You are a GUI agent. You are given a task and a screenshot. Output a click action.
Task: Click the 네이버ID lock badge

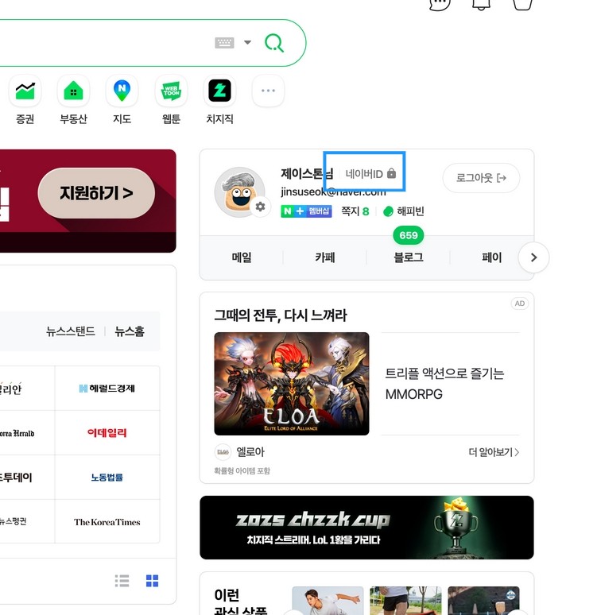(370, 173)
